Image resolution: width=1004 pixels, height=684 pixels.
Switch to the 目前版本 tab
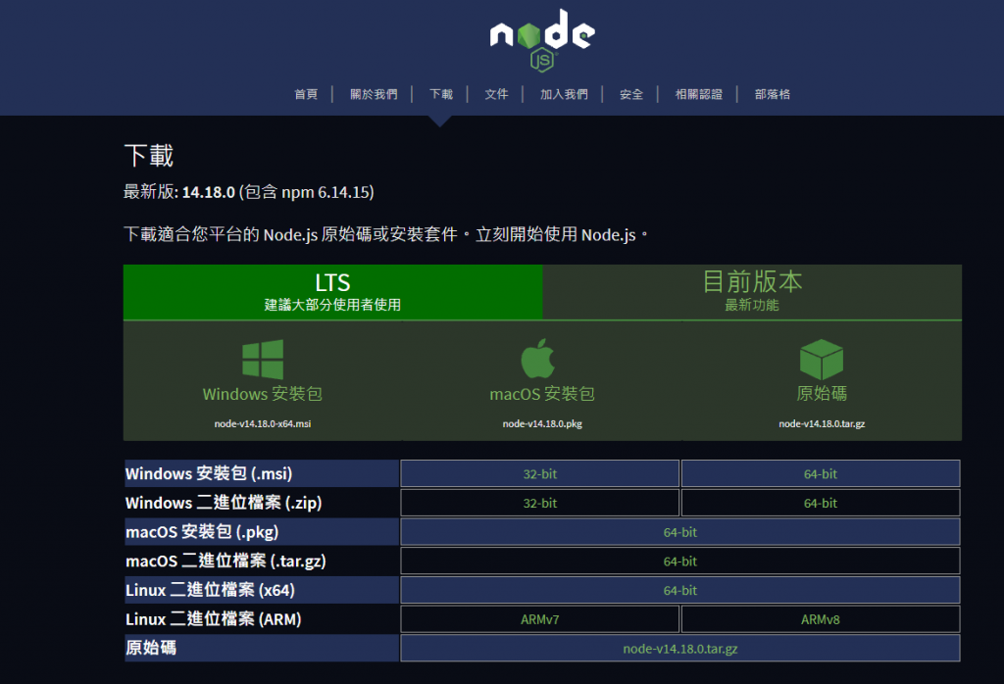tap(752, 292)
